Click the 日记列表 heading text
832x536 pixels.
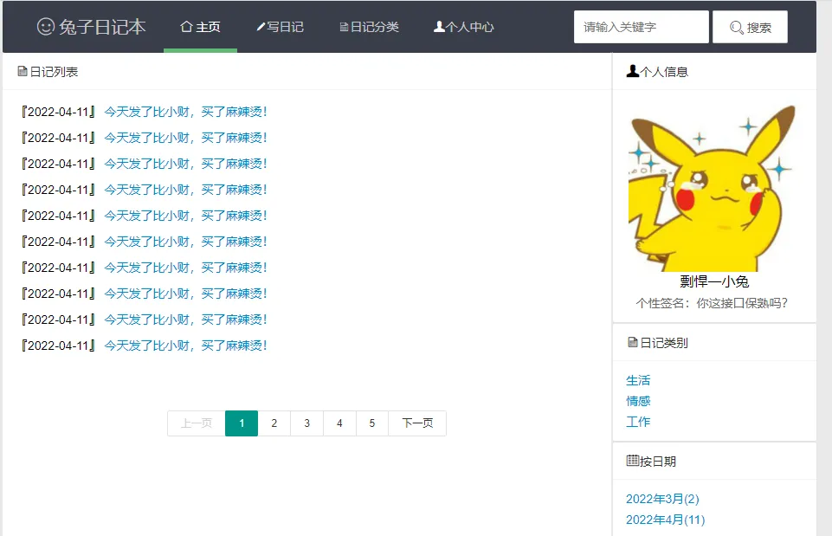tap(55, 72)
